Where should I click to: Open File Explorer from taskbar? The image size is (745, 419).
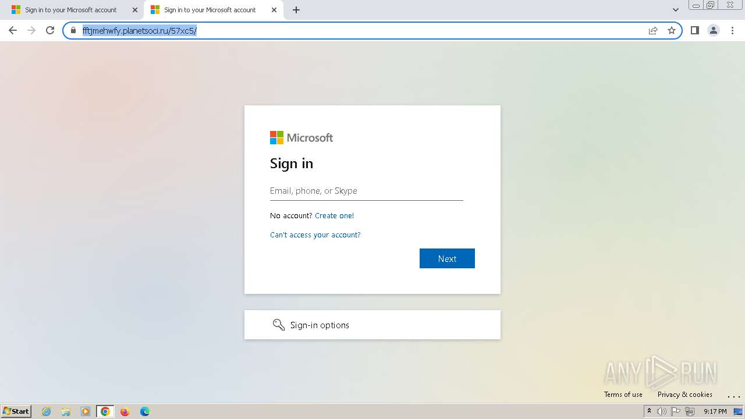coord(66,411)
